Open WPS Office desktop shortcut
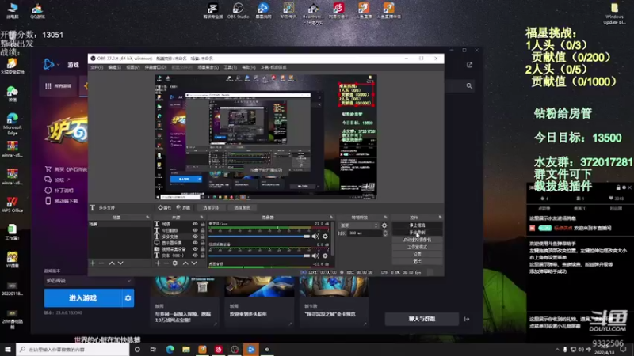Viewport: 634px width, 356px height. click(12, 204)
